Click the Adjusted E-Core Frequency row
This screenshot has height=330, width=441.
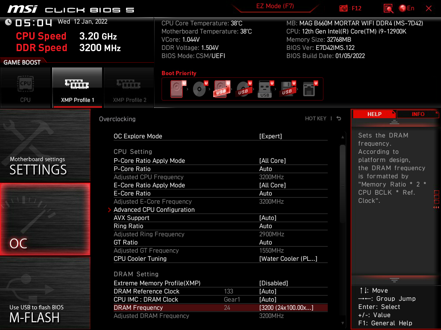pyautogui.click(x=220, y=202)
